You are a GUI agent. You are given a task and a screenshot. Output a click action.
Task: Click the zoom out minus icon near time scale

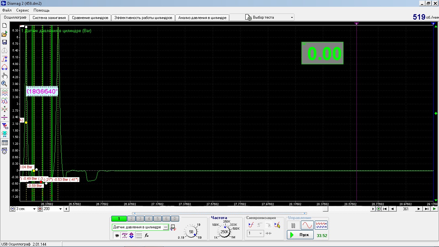click(13, 209)
